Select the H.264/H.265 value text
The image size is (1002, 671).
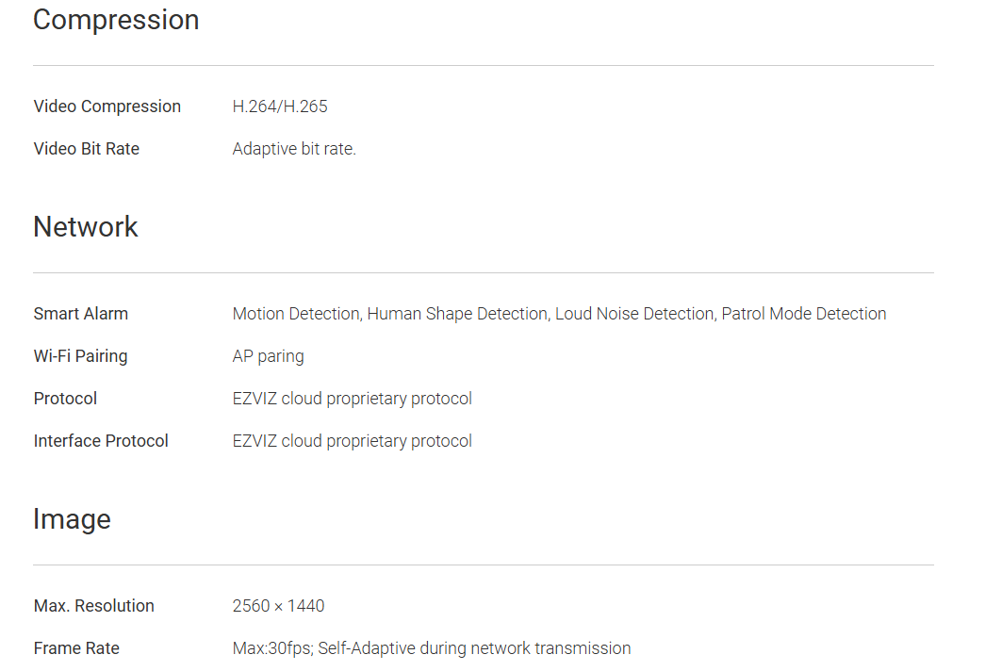(280, 106)
